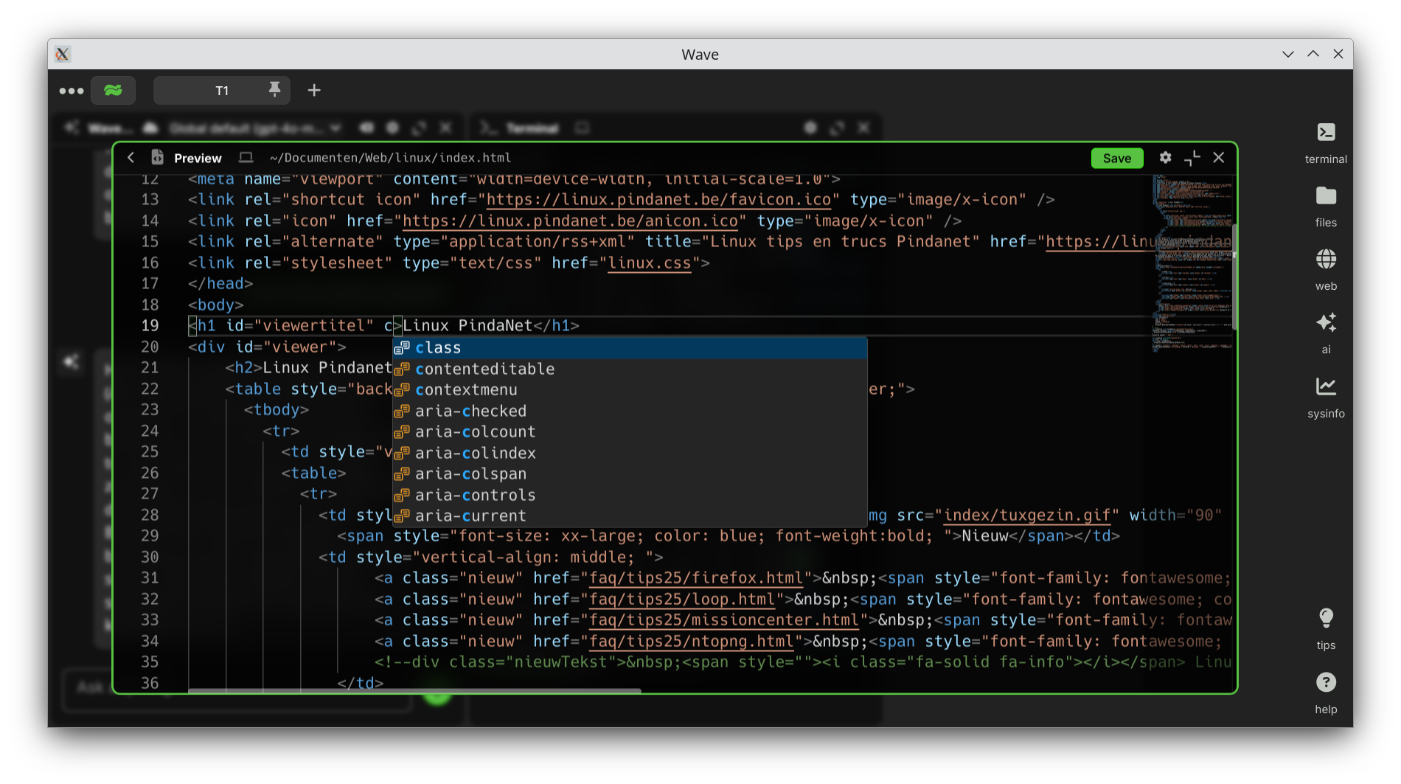Click faq/tips25/ntopng.html link on line 34
This screenshot has height=784, width=1401.
(x=691, y=642)
